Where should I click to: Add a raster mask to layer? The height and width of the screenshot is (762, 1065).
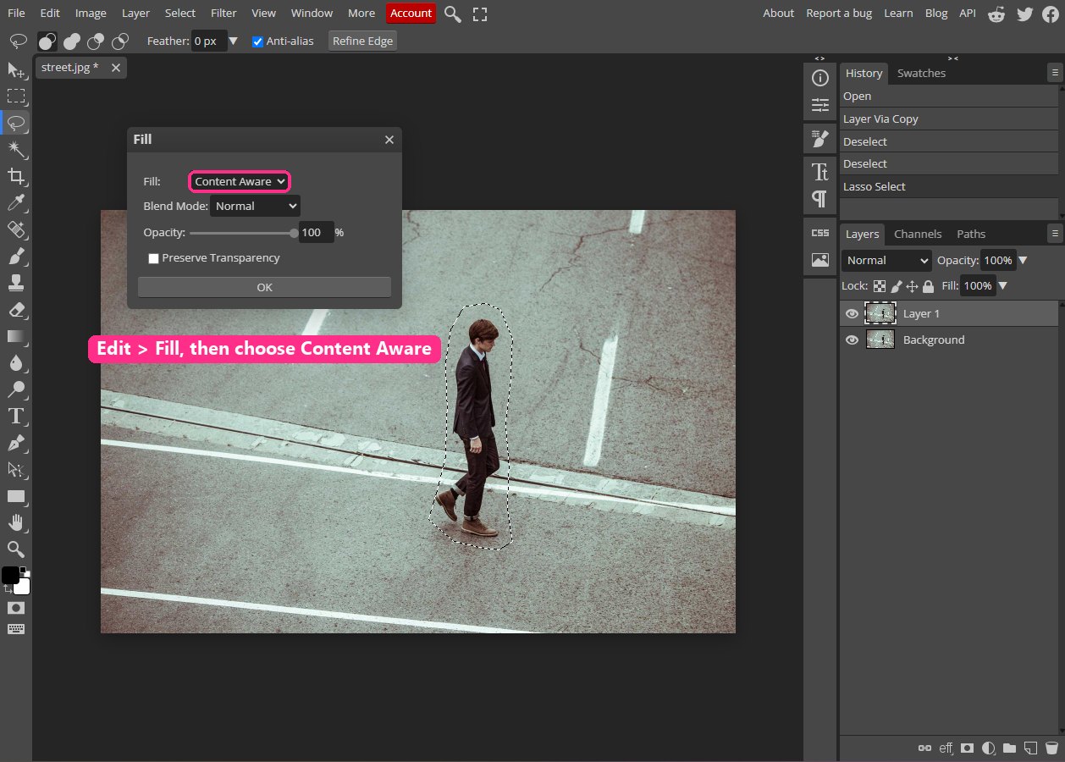pos(967,748)
